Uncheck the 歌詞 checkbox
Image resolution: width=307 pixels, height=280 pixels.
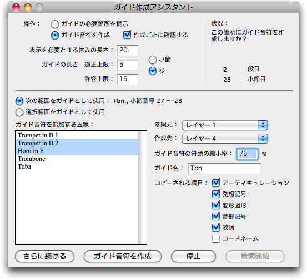[216, 228]
